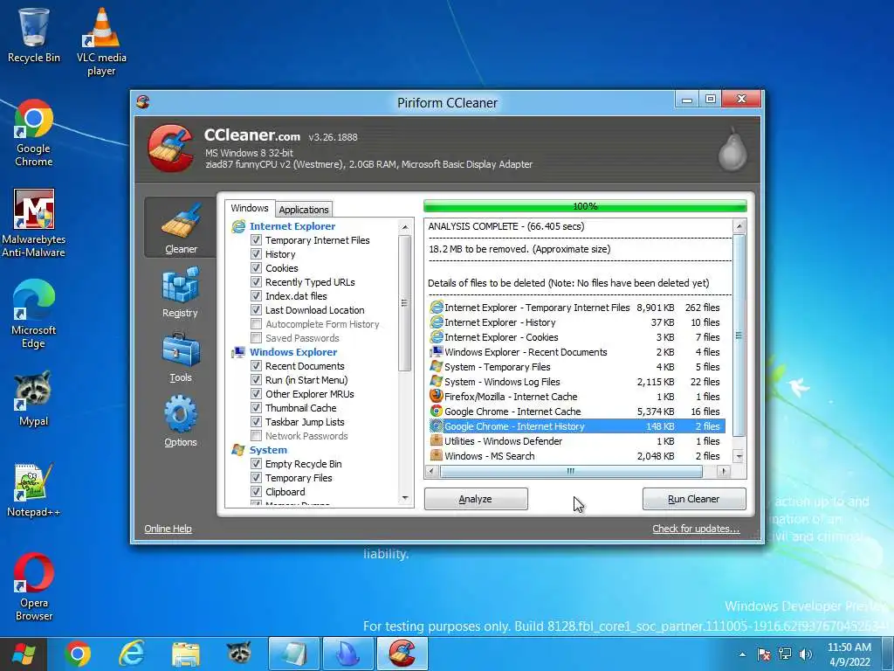Open Recycle Bin desktop icon

(34, 35)
